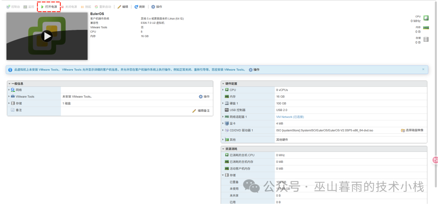Power on the VM with 打开电源
This screenshot has width=438, height=204.
49,7
